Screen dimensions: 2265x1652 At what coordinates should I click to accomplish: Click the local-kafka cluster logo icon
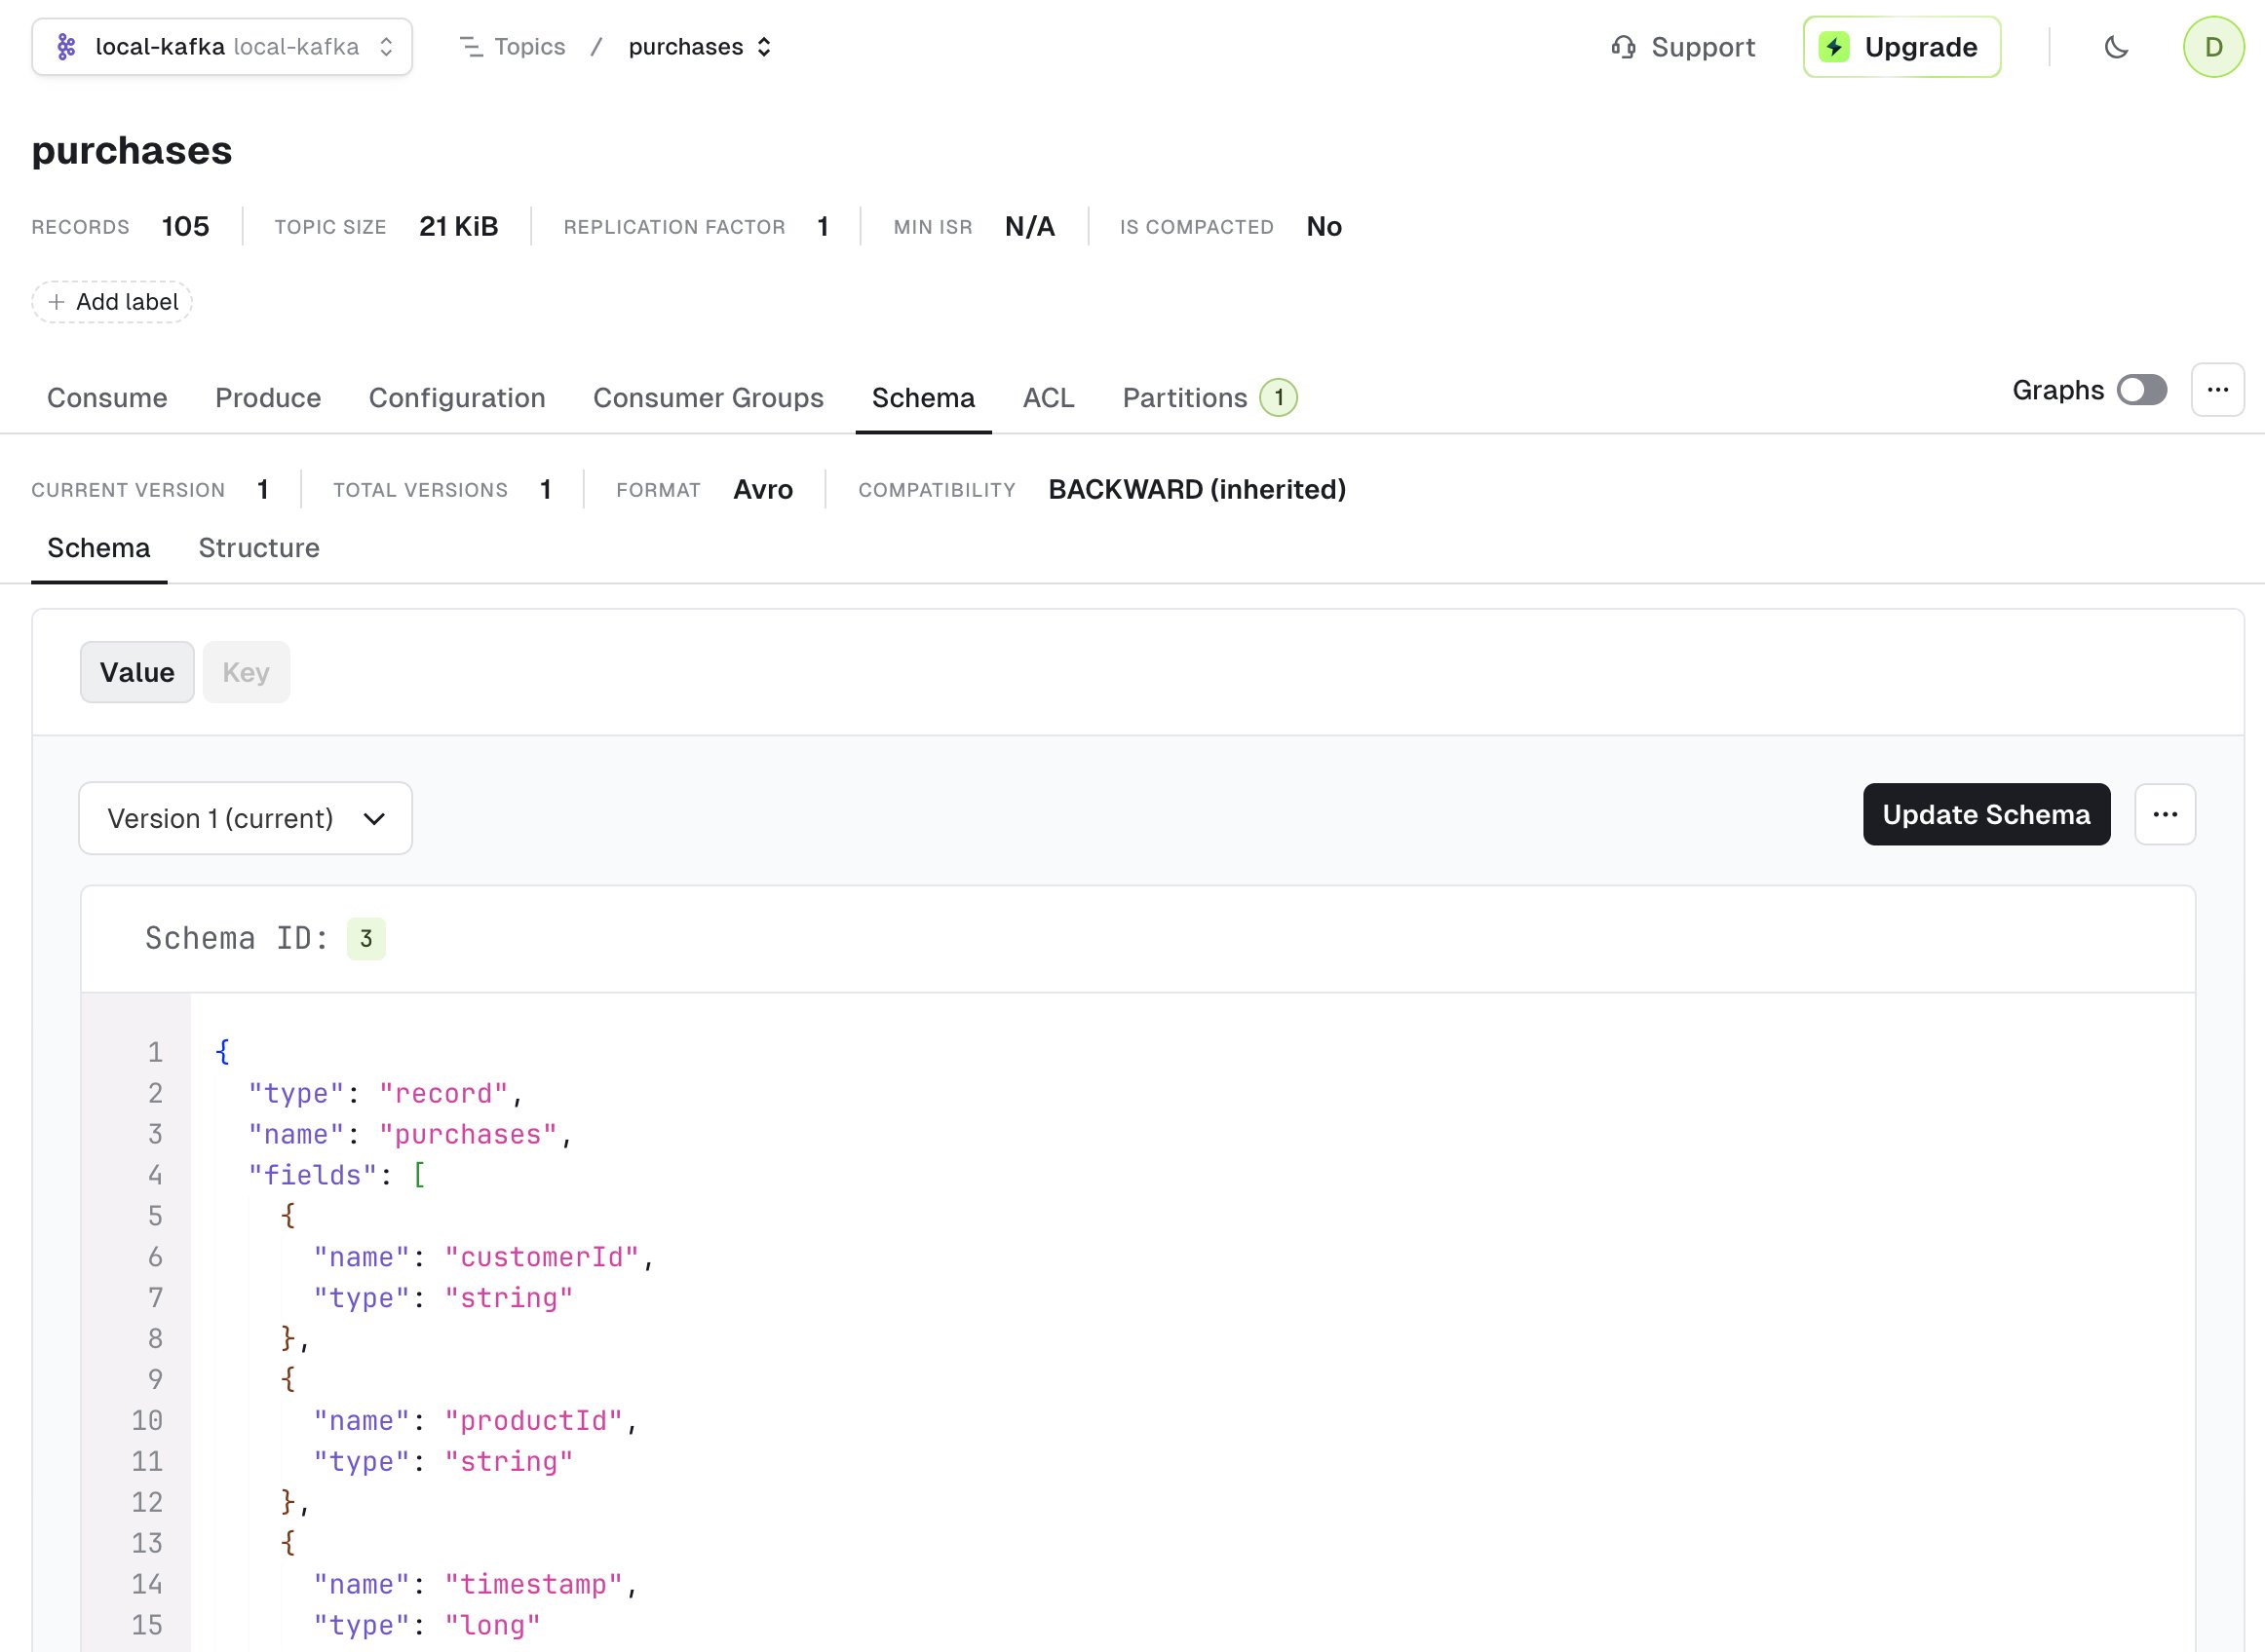coord(66,47)
